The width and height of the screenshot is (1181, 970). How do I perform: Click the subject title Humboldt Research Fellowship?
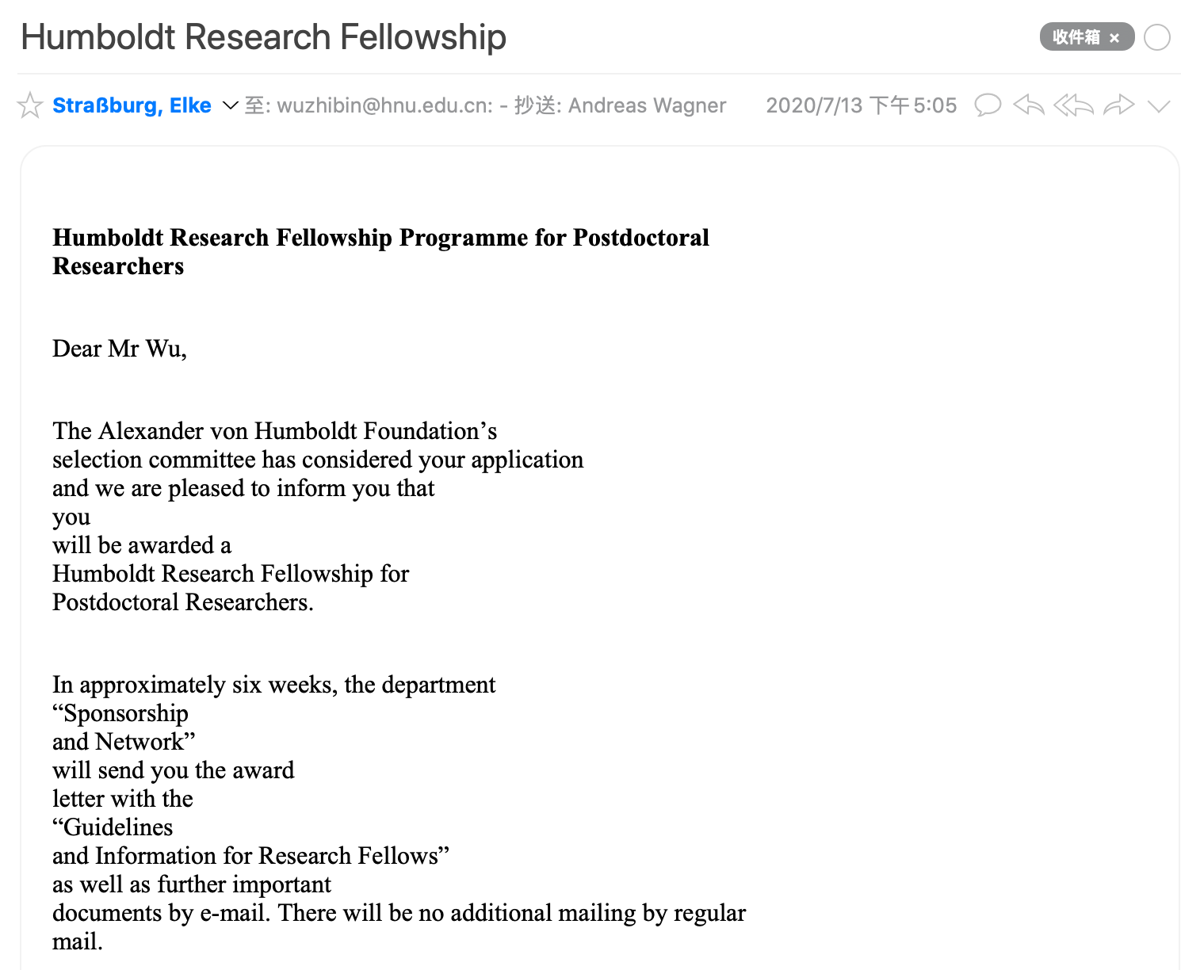[x=263, y=37]
